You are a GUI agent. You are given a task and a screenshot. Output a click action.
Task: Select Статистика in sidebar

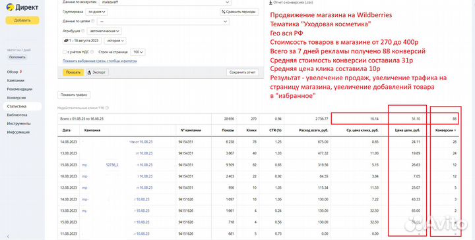pyautogui.click(x=22, y=107)
